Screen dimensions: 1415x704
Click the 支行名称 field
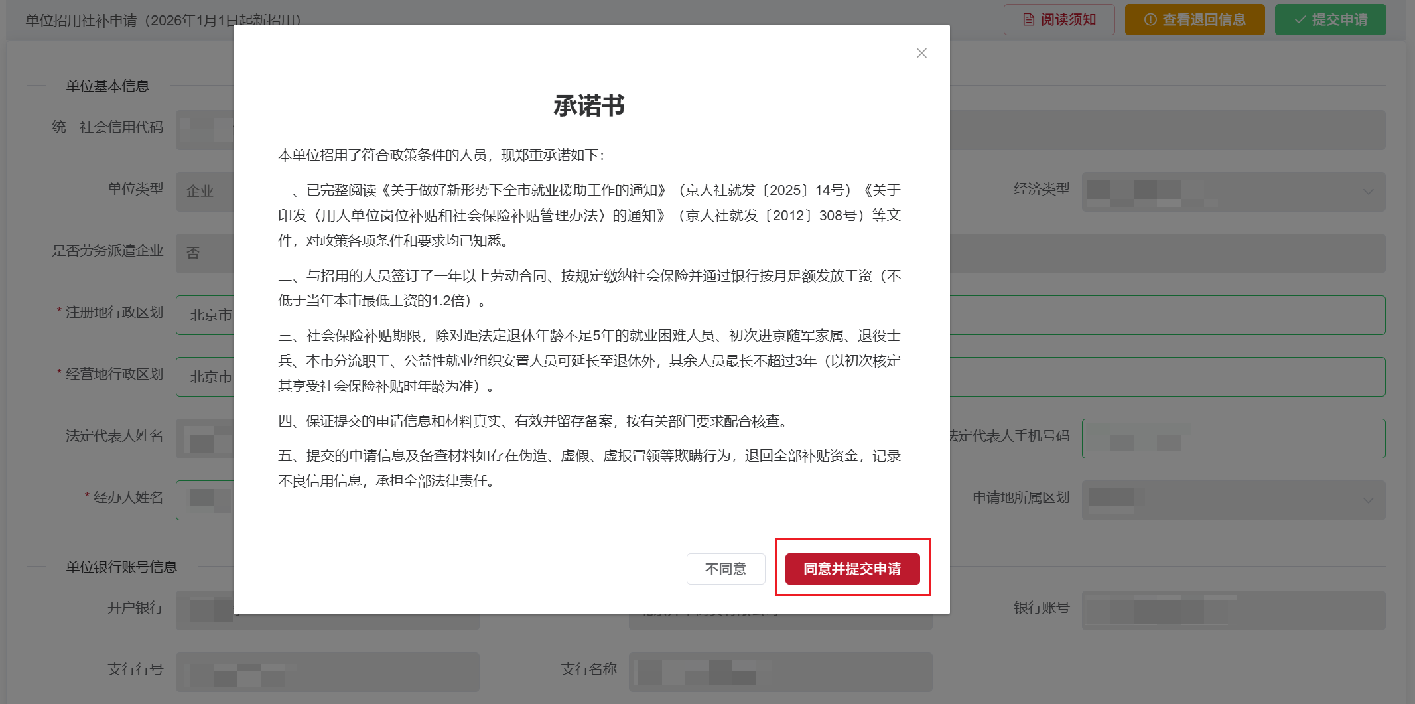(781, 672)
